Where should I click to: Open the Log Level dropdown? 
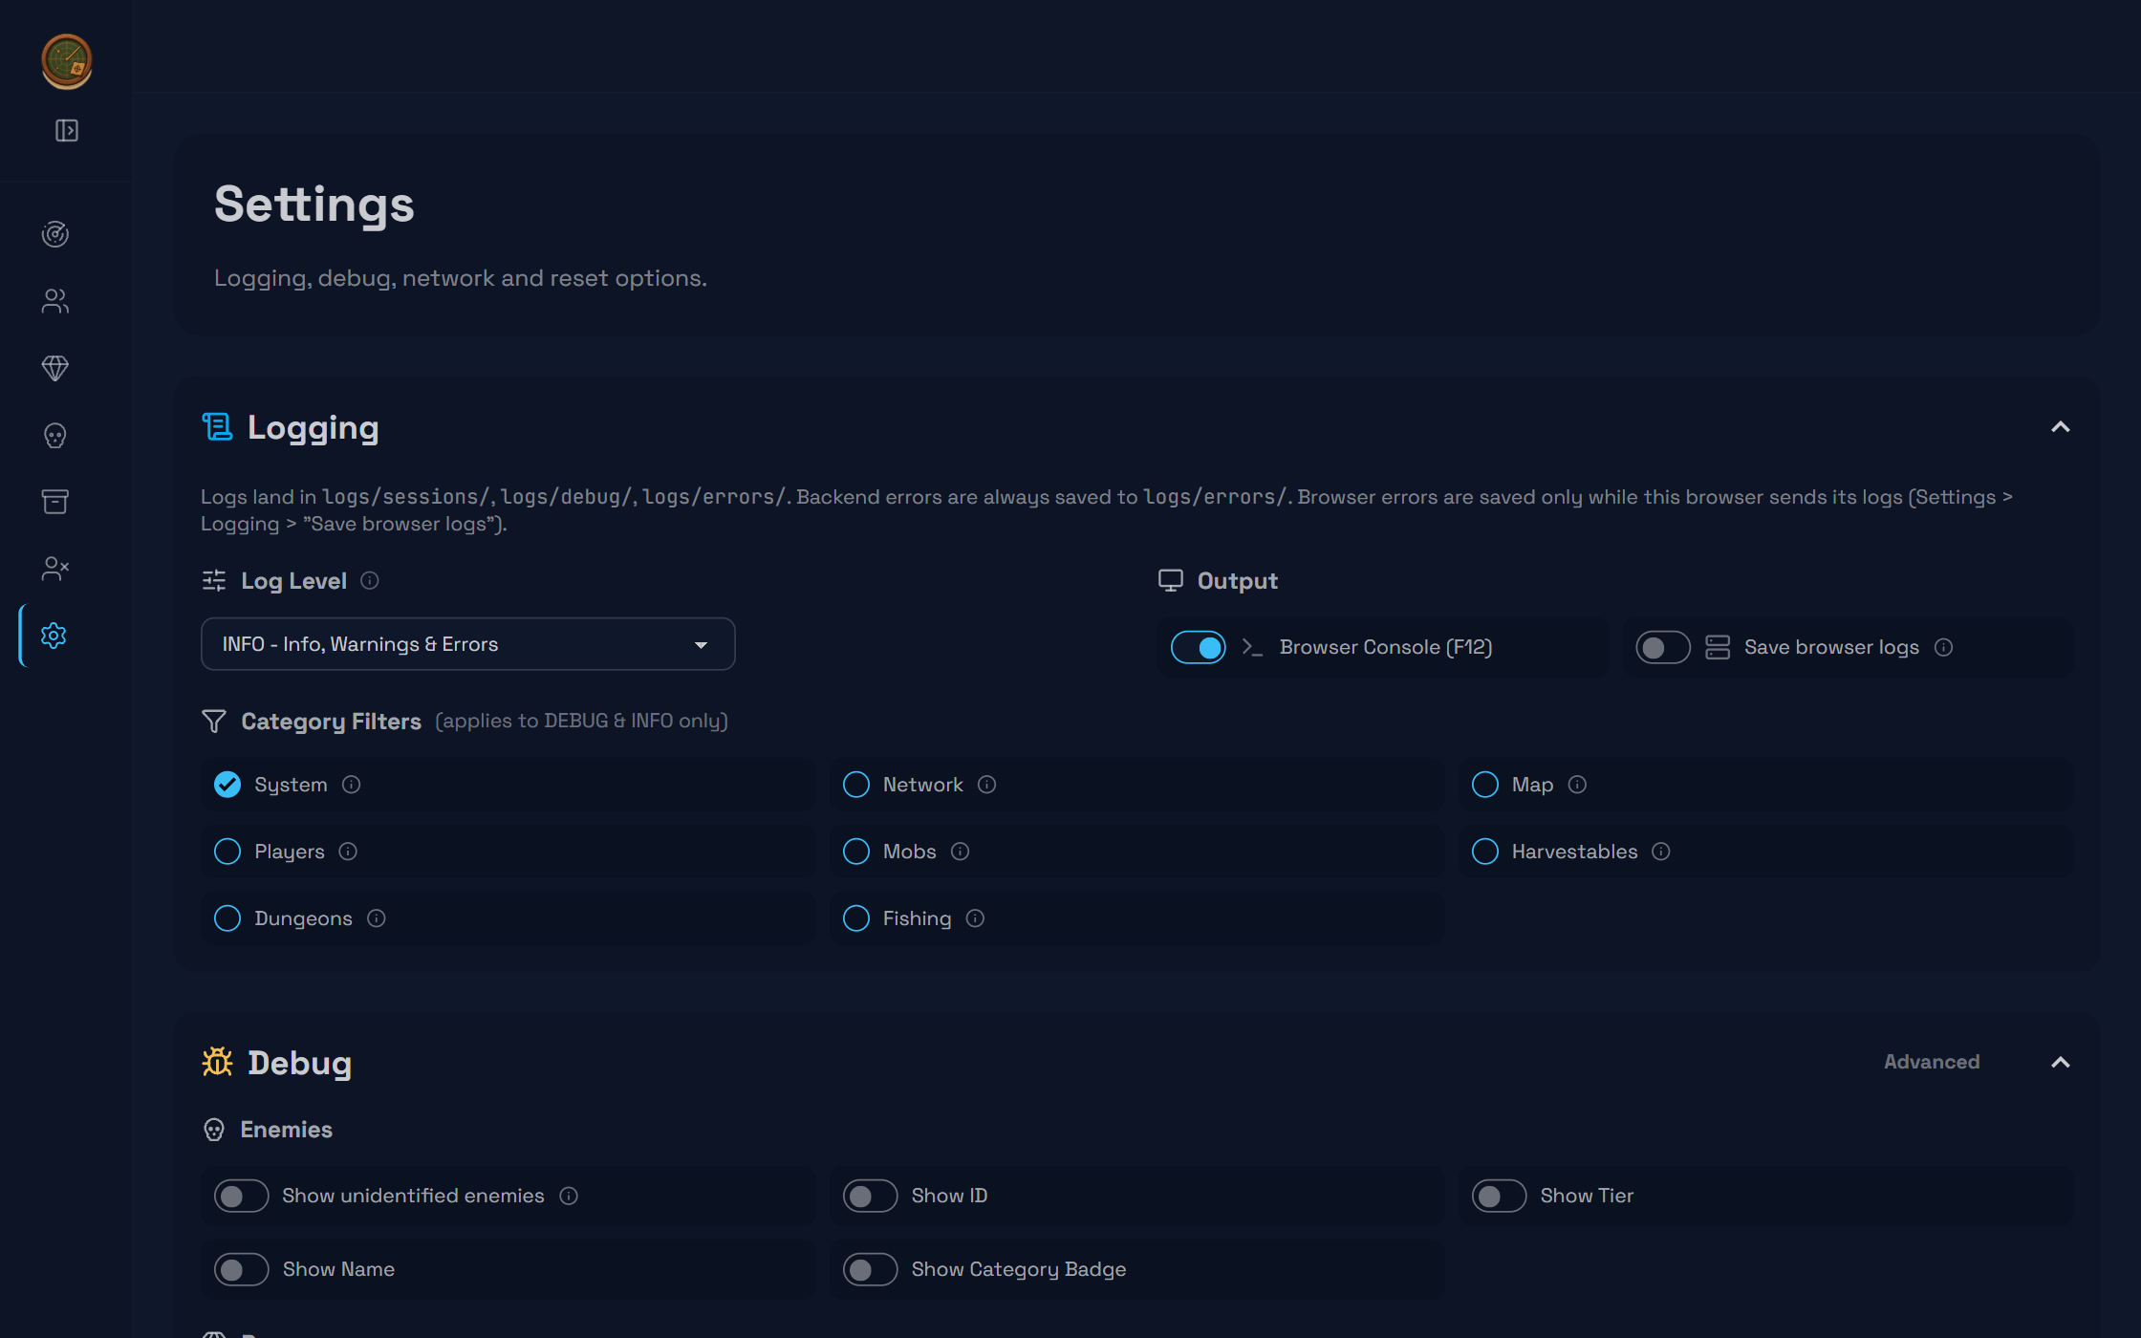468,644
